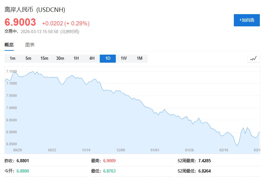264x178 pixels.
Task: Add USDCNH to watchlist with +加自选
Action: pos(247,20)
